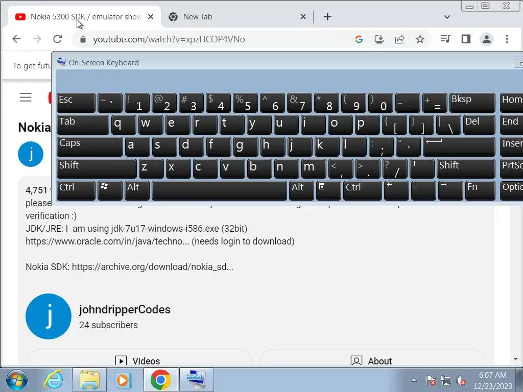523x392 pixels.
Task: View site information lock icon
Action: pyautogui.click(x=83, y=39)
